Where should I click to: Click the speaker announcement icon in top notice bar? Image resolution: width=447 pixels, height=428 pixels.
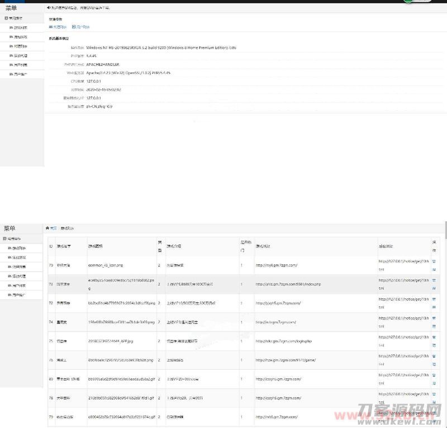point(49,8)
